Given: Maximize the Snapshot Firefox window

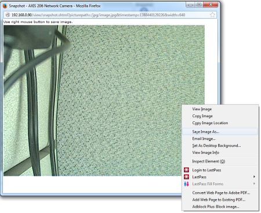Looking at the screenshot, I should (199, 5).
